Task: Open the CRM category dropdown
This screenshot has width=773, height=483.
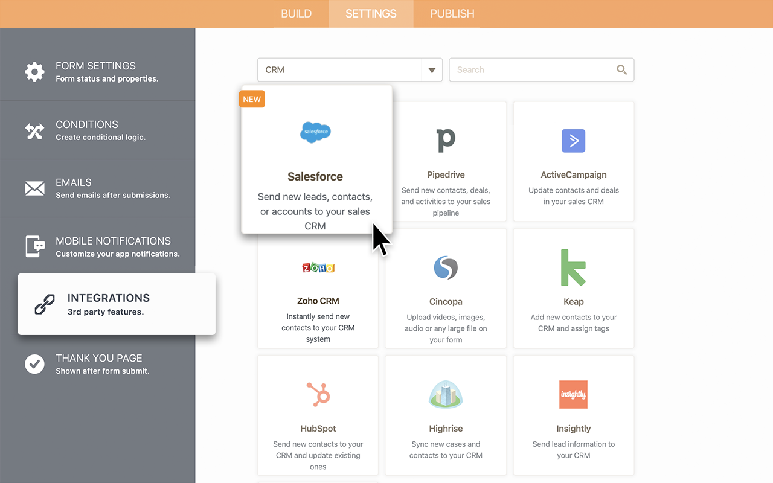Action: click(x=432, y=69)
